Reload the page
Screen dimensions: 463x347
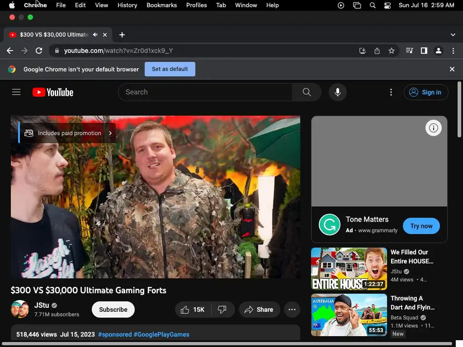pyautogui.click(x=39, y=51)
